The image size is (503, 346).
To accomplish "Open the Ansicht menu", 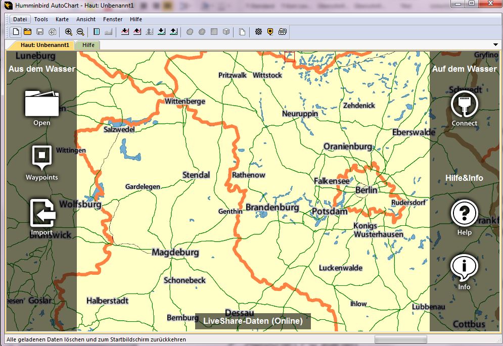I will 86,19.
